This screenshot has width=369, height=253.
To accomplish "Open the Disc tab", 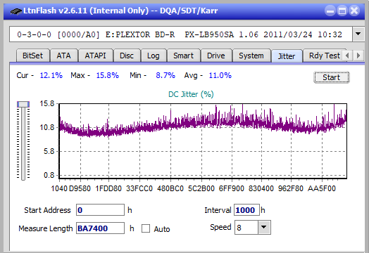I will tap(127, 56).
